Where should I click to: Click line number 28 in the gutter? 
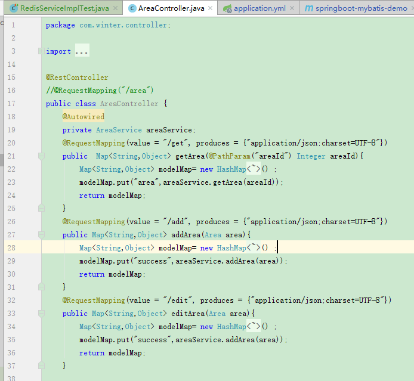tap(11, 248)
